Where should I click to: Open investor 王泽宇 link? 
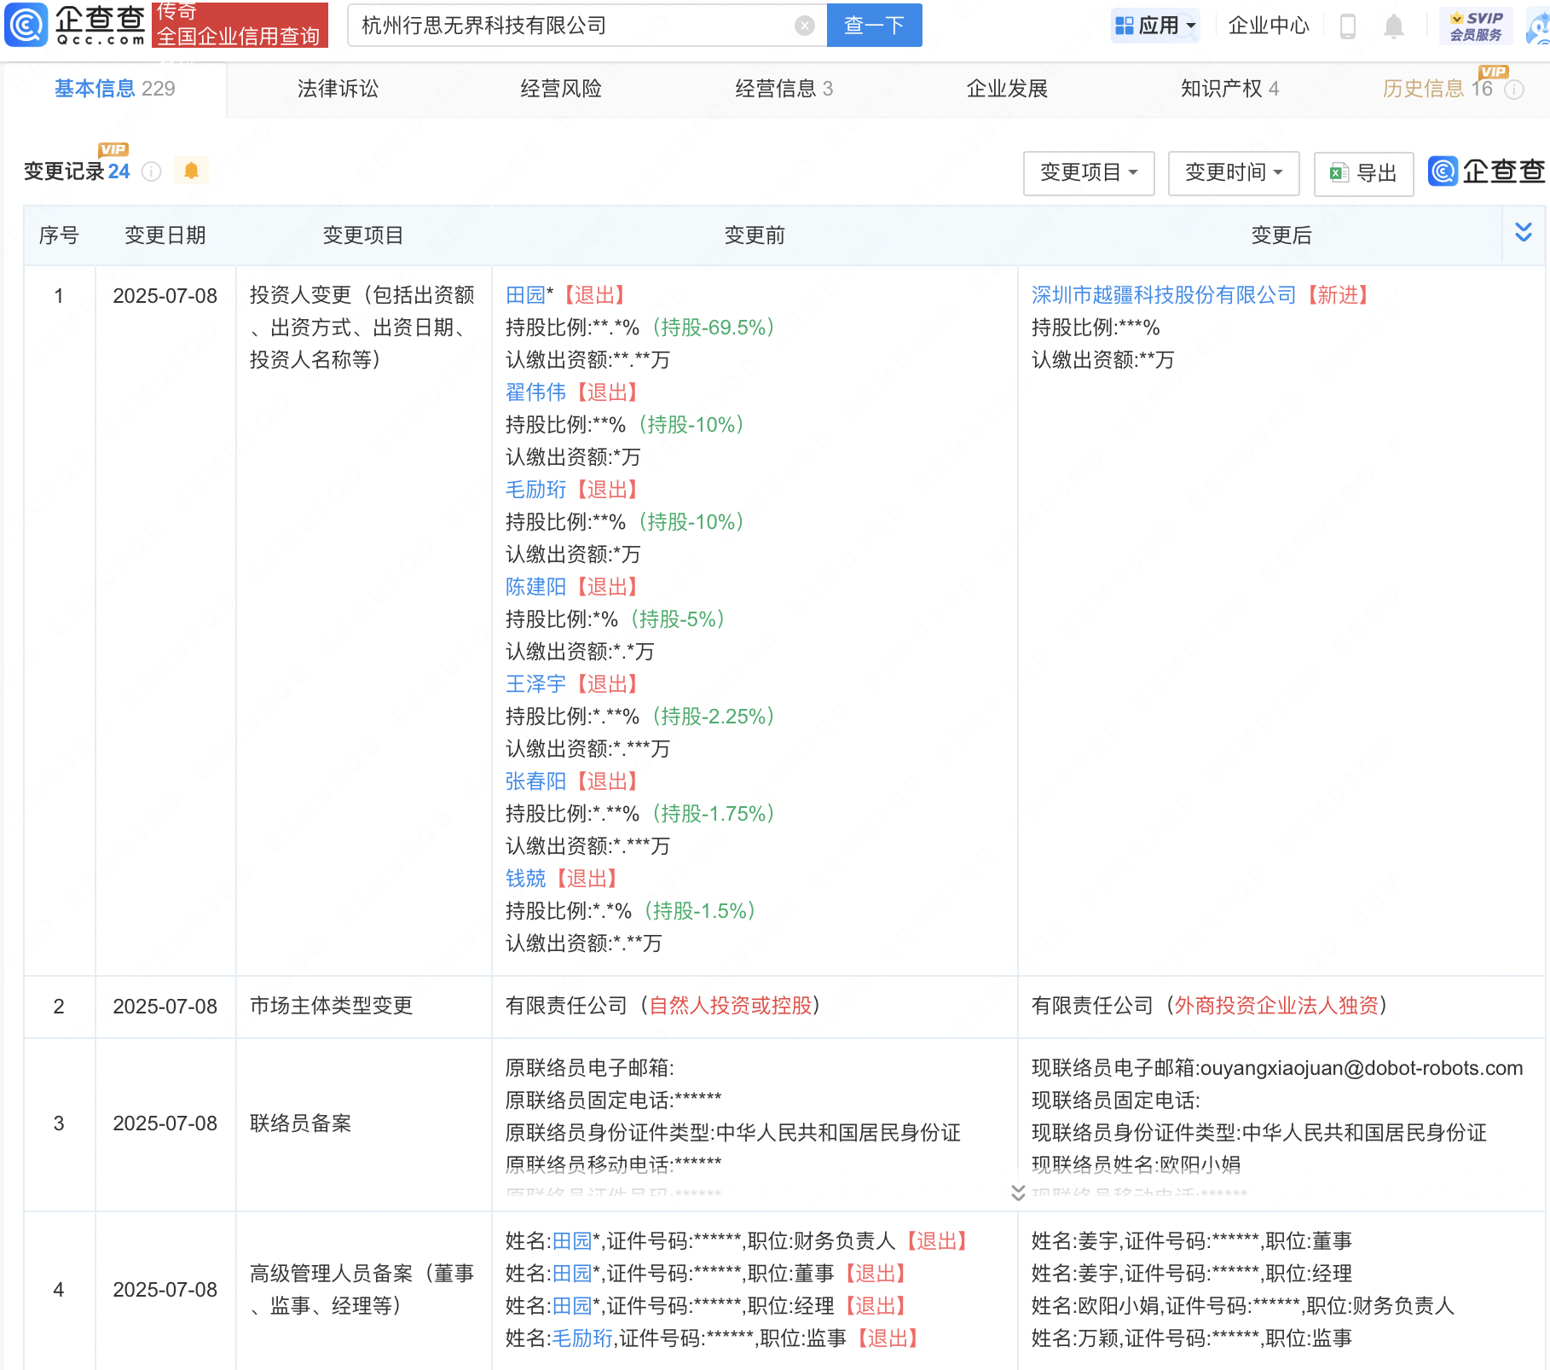tap(535, 684)
